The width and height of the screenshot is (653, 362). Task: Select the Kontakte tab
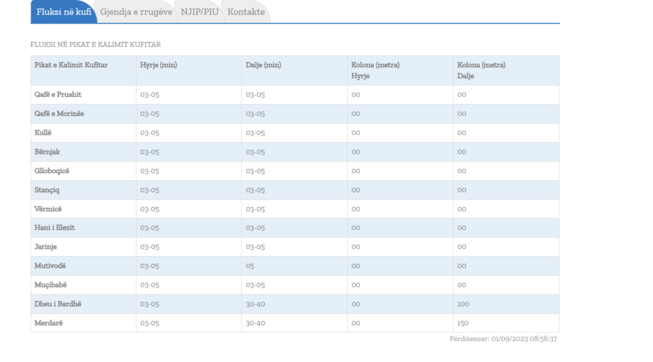246,12
